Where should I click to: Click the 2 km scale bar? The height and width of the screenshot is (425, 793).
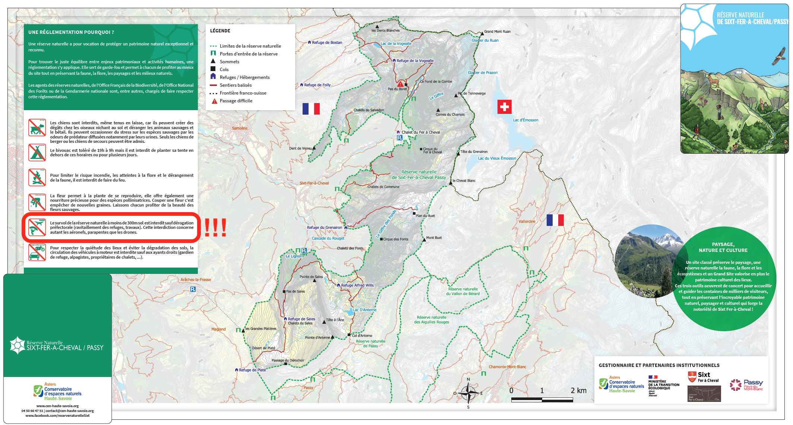click(542, 400)
